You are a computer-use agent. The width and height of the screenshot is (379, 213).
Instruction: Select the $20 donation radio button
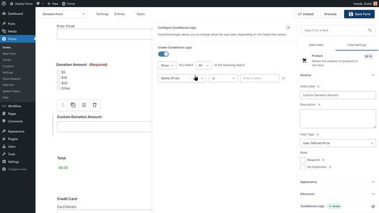(x=59, y=83)
